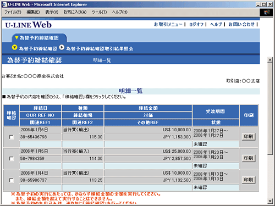Click the 2006年1月6日 contract date cell

coord(40,130)
